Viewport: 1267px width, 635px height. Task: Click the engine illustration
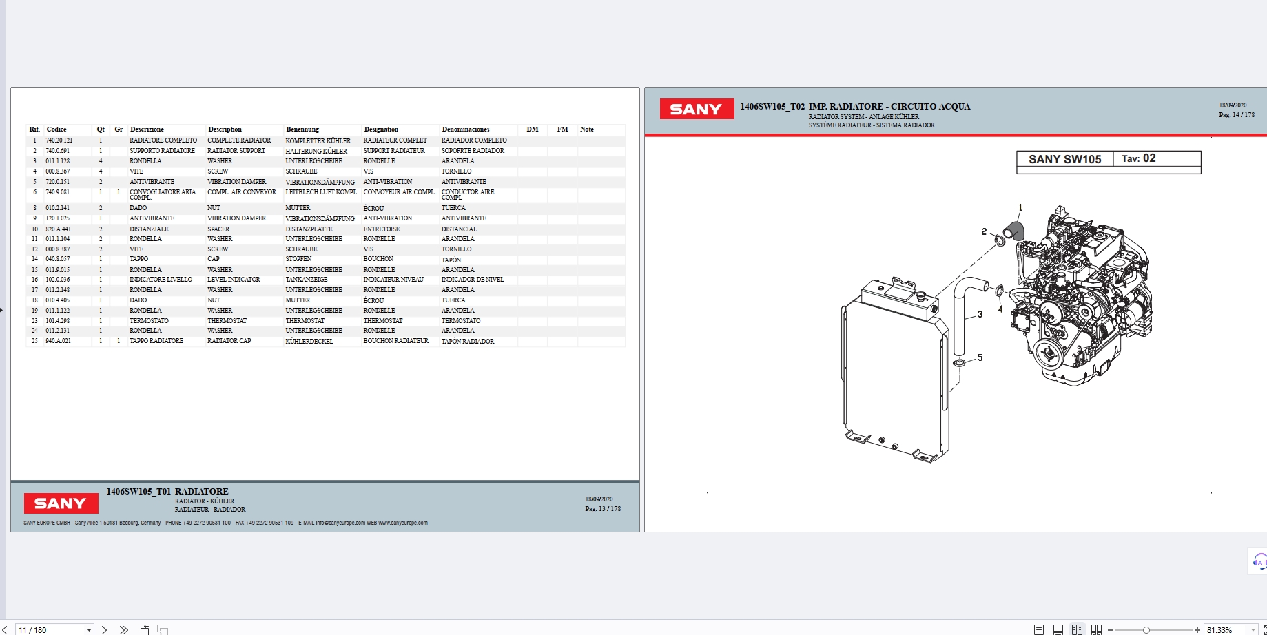[1082, 296]
